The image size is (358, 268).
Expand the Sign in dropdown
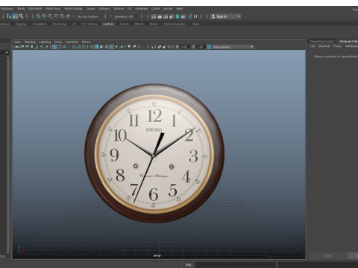tap(239, 16)
